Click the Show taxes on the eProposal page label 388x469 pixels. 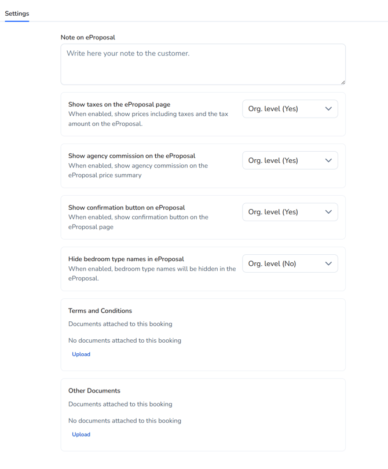[119, 104]
